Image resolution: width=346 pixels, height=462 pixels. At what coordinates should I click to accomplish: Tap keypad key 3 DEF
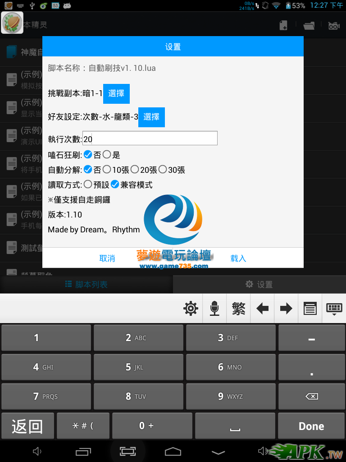click(231, 337)
